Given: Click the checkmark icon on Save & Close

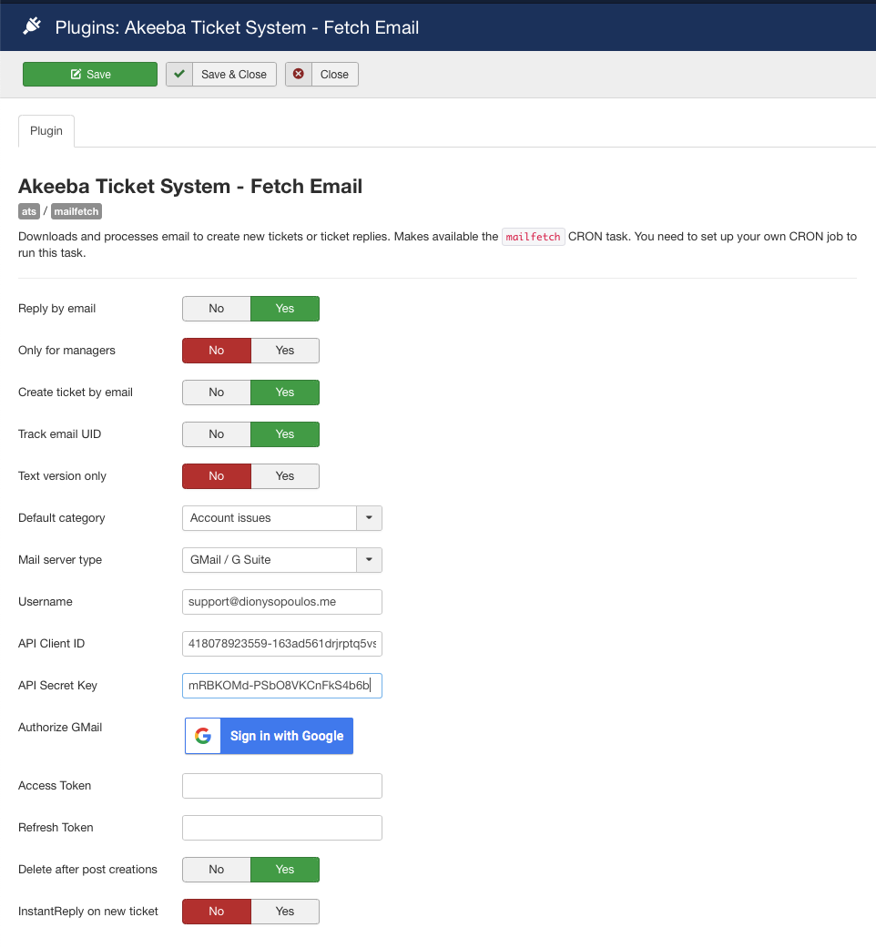Looking at the screenshot, I should [179, 75].
